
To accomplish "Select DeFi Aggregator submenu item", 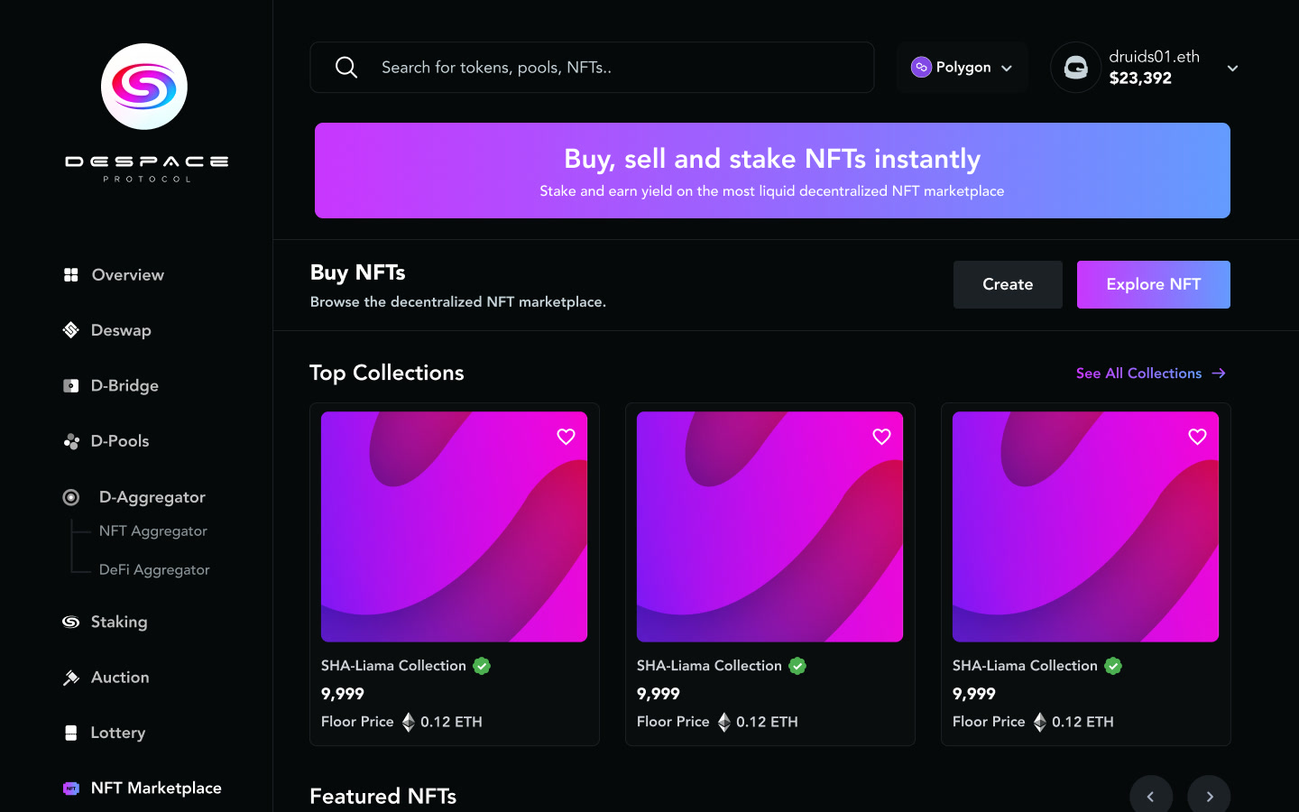I will click(154, 570).
